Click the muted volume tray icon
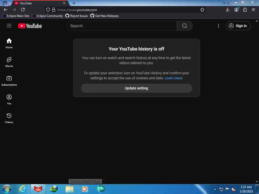The image size is (259, 194). 233,189
